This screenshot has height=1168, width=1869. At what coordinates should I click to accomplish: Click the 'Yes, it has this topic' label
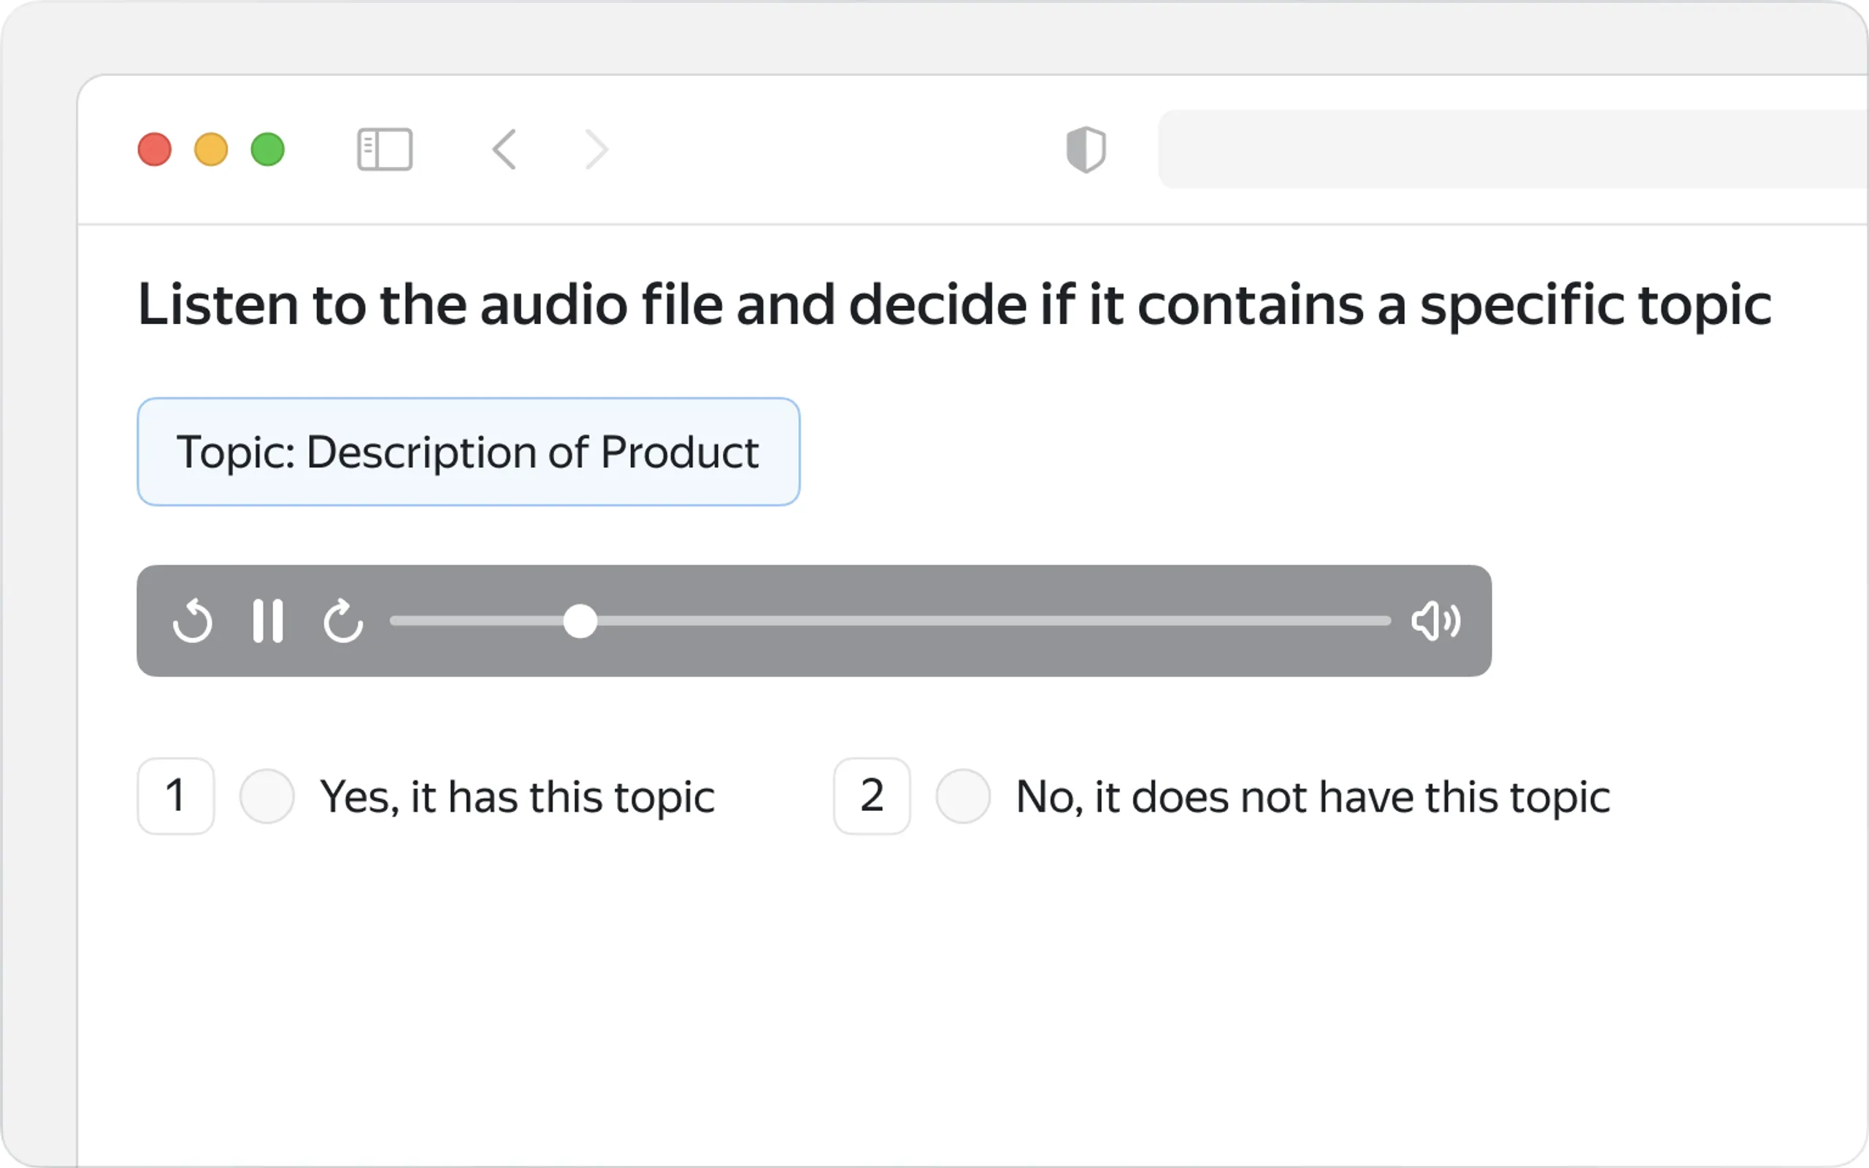point(518,796)
